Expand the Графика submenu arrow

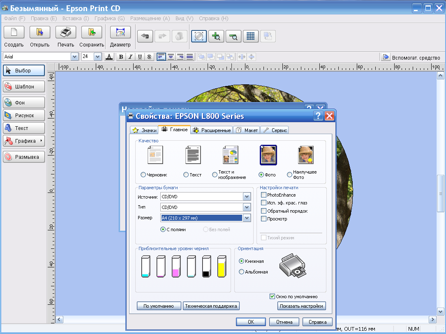[x=41, y=141]
